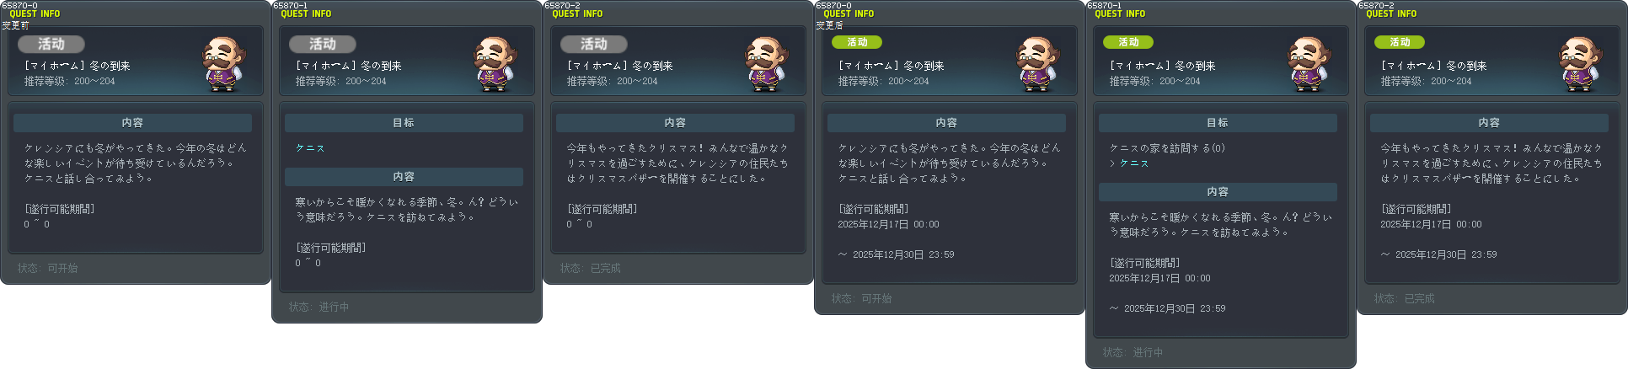The height and width of the screenshot is (369, 1628).
Task: Select the green 活动 badge in panel 65870-1
Action: click(1128, 42)
